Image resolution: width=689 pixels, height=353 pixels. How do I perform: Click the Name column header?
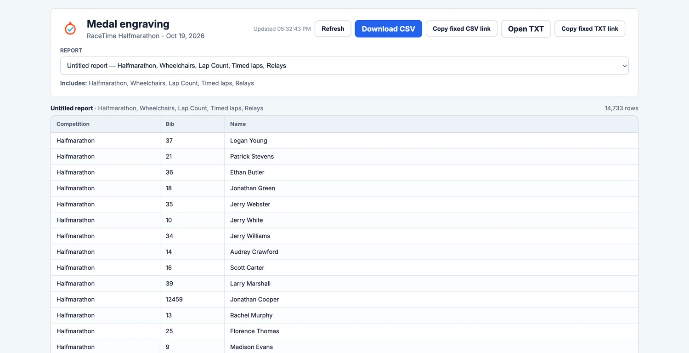[x=238, y=124]
